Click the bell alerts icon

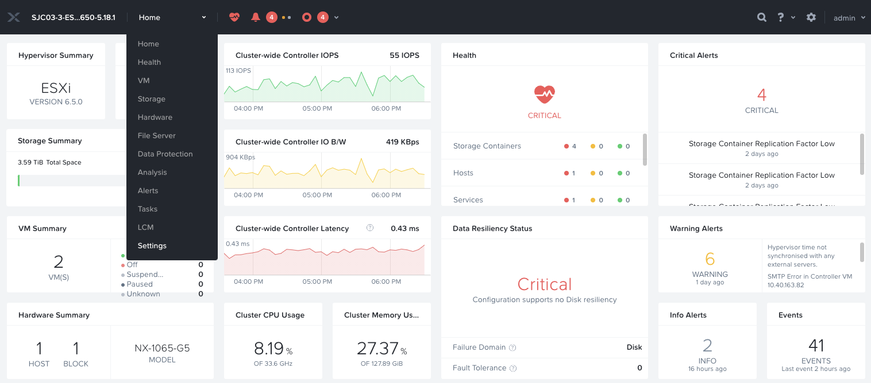click(x=256, y=17)
